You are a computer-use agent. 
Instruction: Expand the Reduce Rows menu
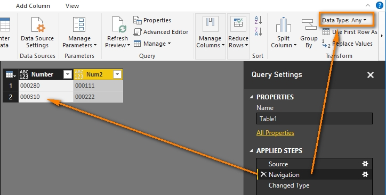tap(246, 45)
